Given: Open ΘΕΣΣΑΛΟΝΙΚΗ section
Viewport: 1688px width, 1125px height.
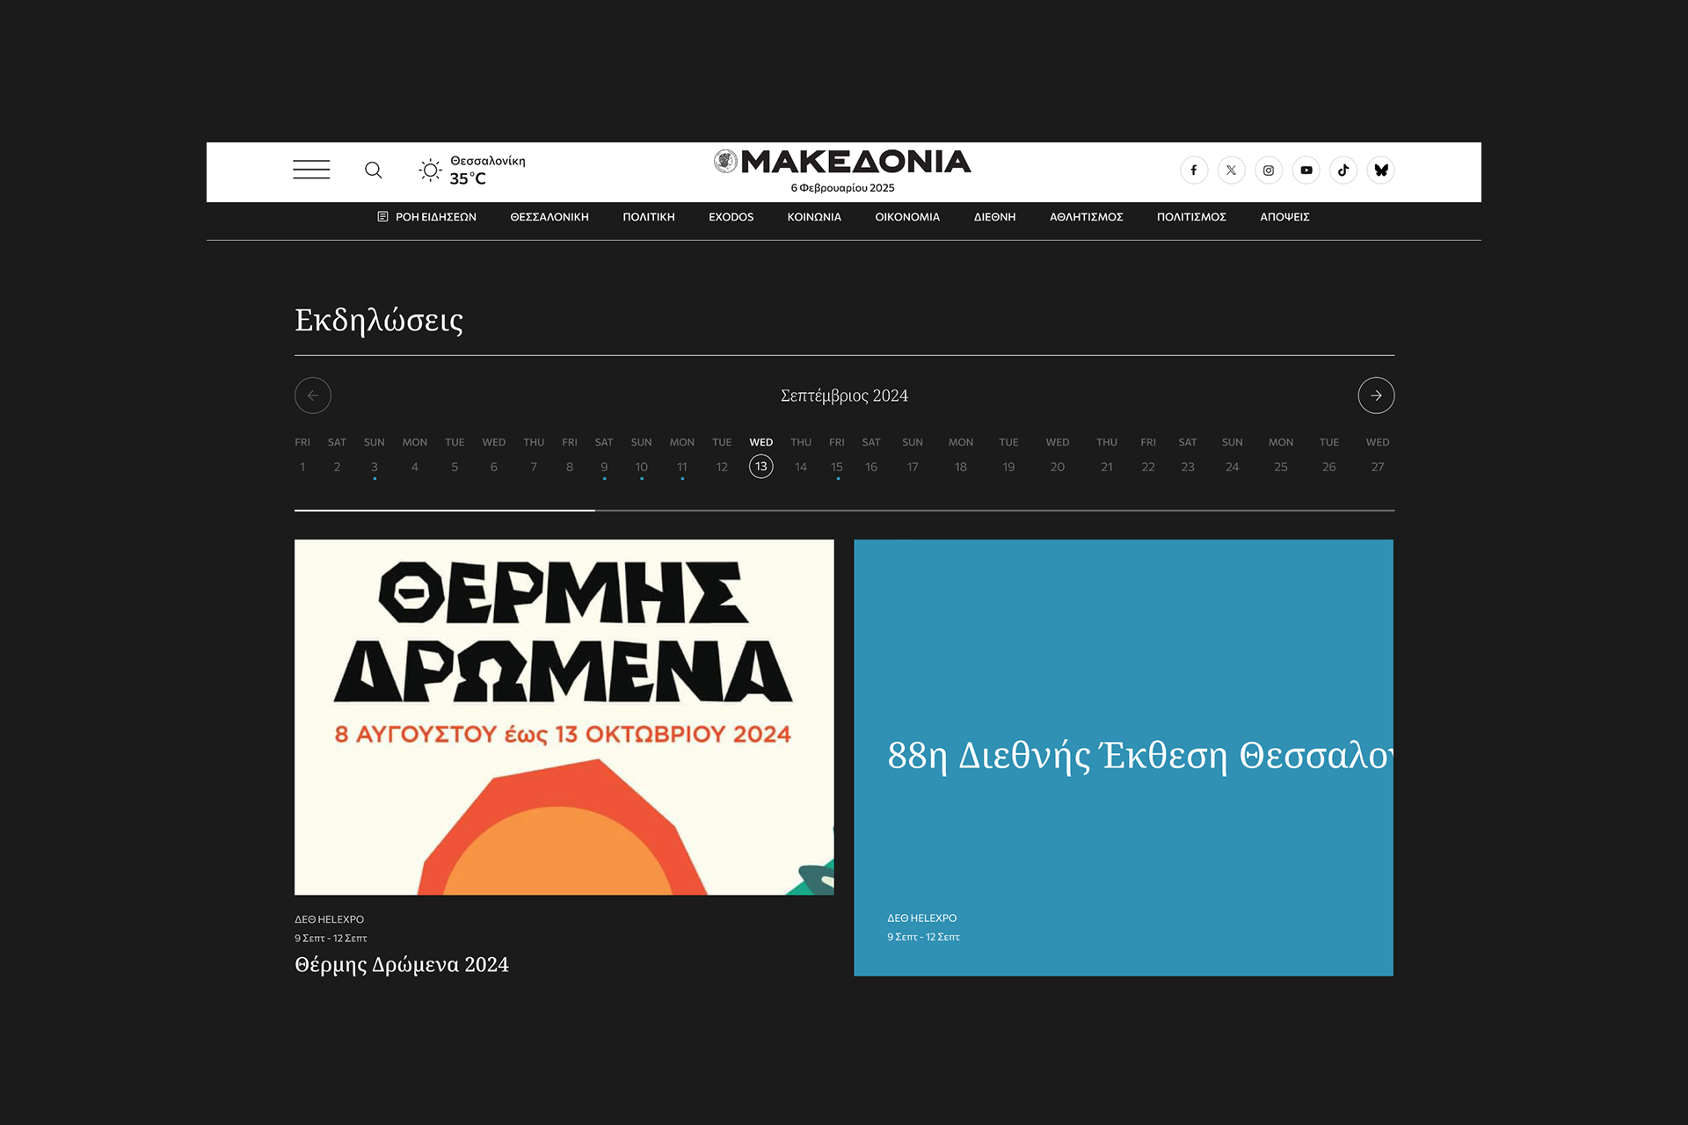Looking at the screenshot, I should [549, 217].
